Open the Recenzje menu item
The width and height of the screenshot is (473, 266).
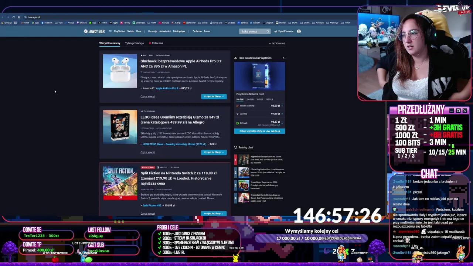(153, 31)
